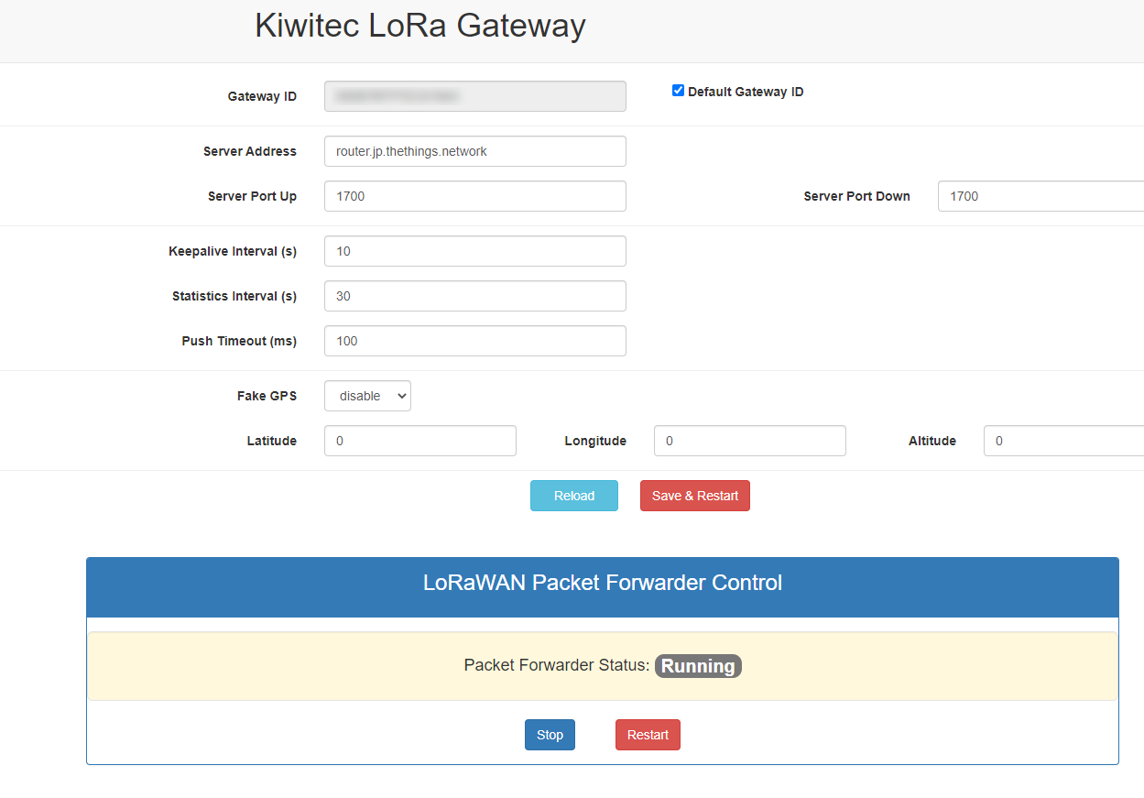Click the Server Port Up field
1144x798 pixels.
[475, 196]
